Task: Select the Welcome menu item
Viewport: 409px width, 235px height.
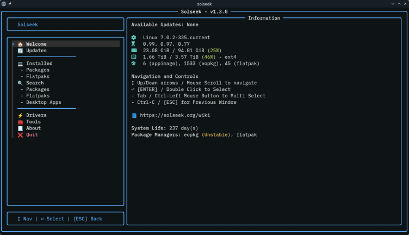Action: point(36,44)
